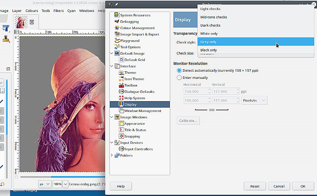Open the Tools menu
Viewport: 317px width, 196px height.
click(x=46, y=11)
